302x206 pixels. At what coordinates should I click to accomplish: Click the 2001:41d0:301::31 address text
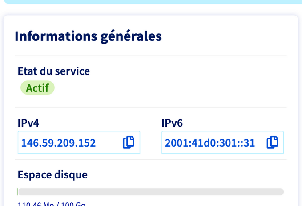pyautogui.click(x=209, y=143)
